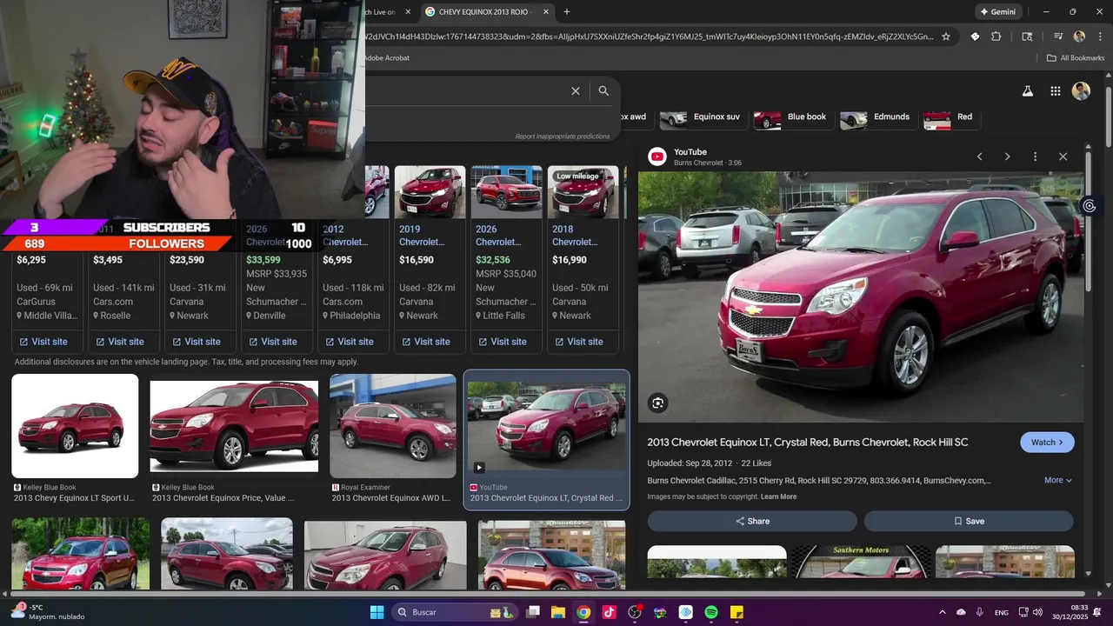Open File Explorer from taskbar
1113x626 pixels.
pyautogui.click(x=558, y=612)
